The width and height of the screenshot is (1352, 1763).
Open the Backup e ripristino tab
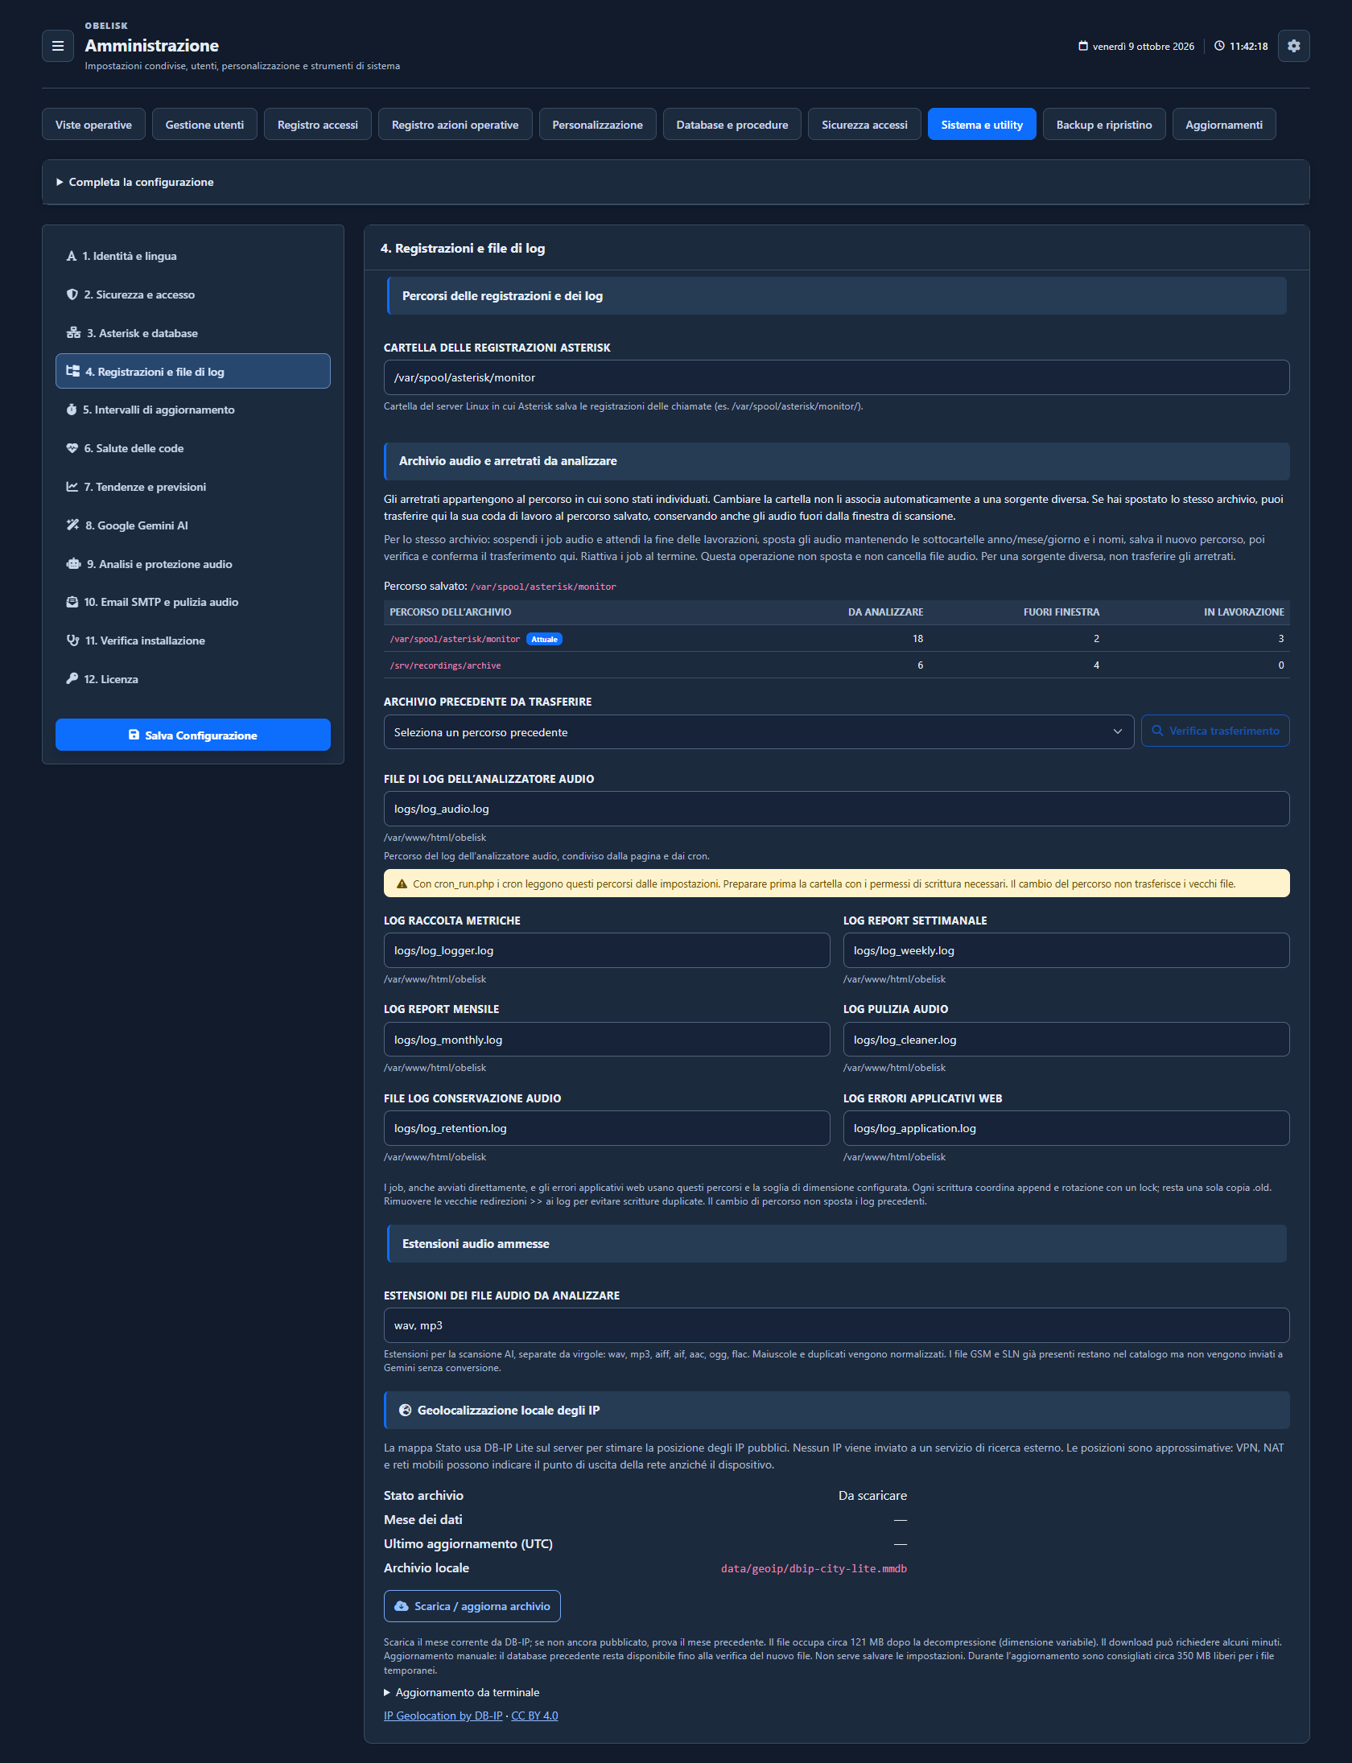(x=1104, y=125)
